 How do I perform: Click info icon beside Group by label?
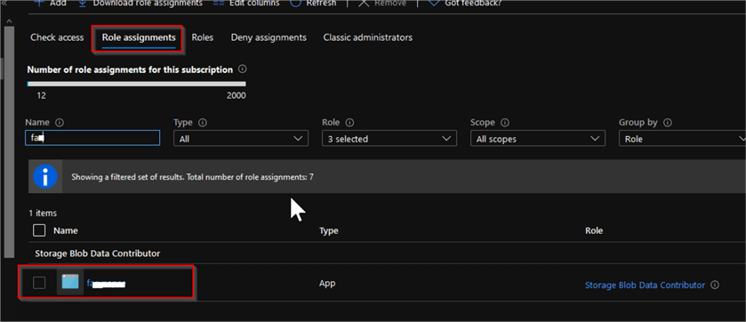coord(668,123)
